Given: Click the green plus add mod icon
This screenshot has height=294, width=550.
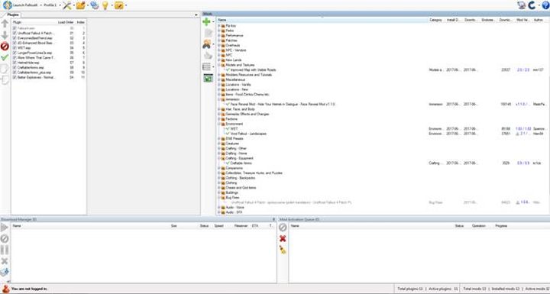Looking at the screenshot, I should pyautogui.click(x=206, y=21).
